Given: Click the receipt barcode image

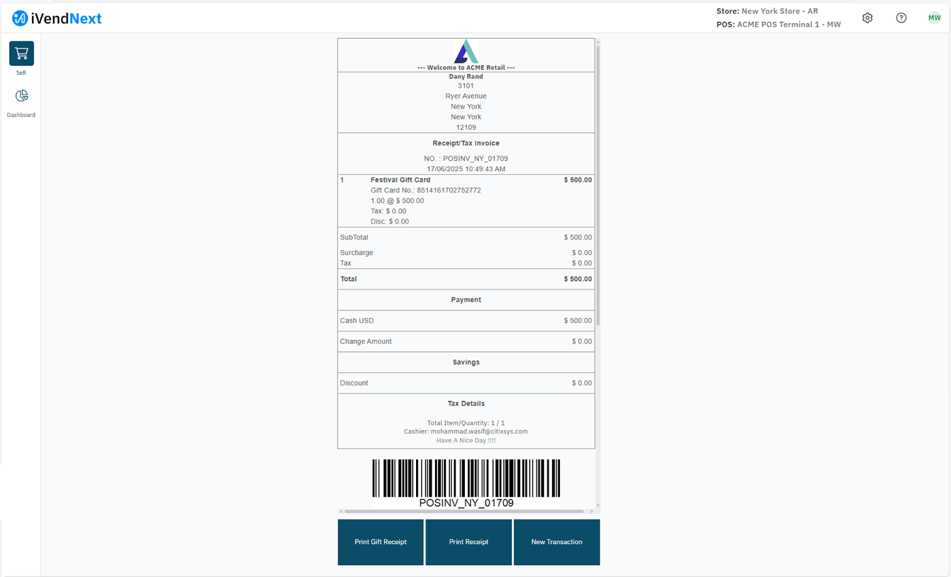Looking at the screenshot, I should point(466,478).
